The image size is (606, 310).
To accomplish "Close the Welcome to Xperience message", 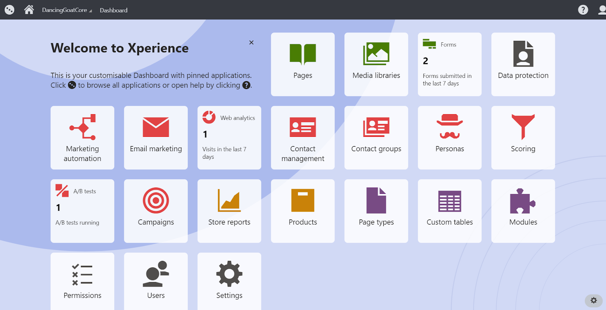I will (x=251, y=42).
